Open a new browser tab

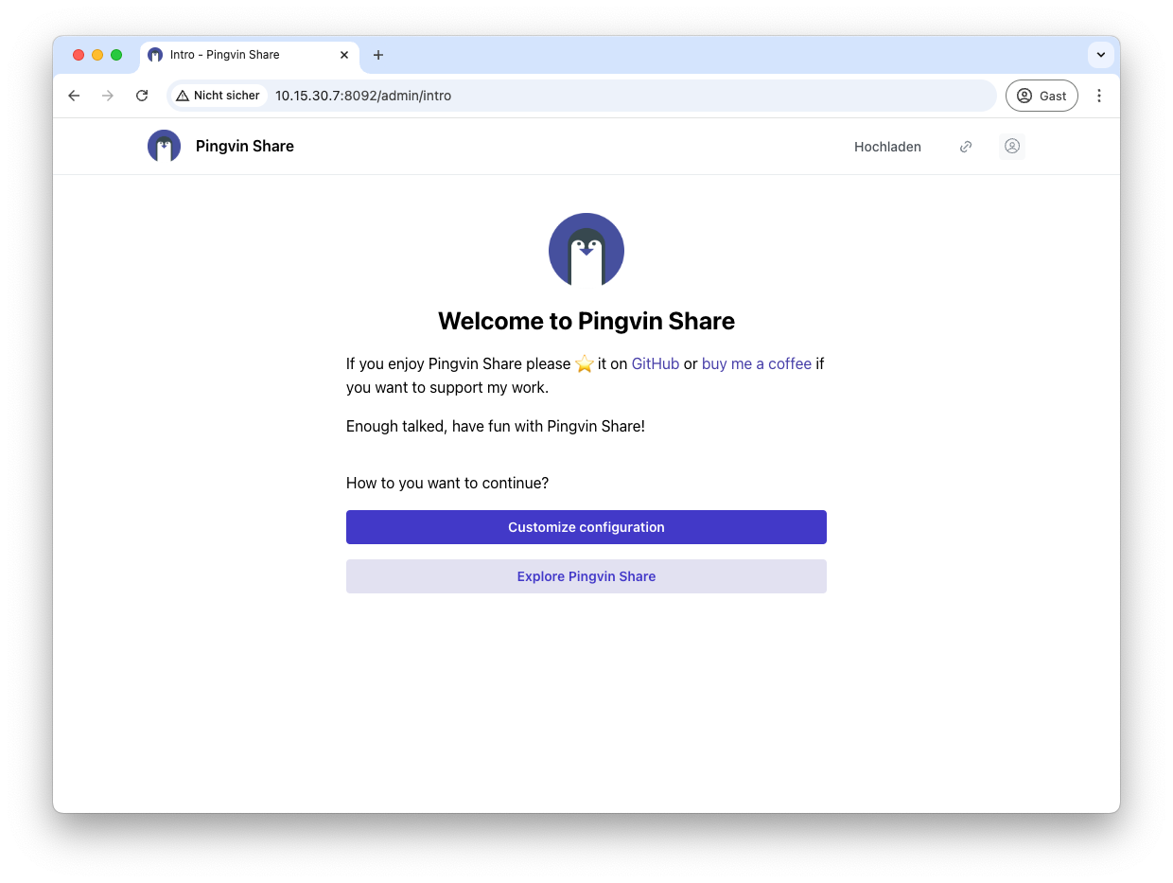[378, 55]
